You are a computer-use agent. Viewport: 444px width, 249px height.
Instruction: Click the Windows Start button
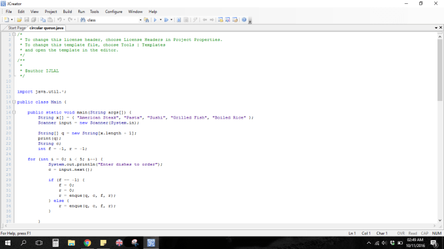[x=8, y=242]
